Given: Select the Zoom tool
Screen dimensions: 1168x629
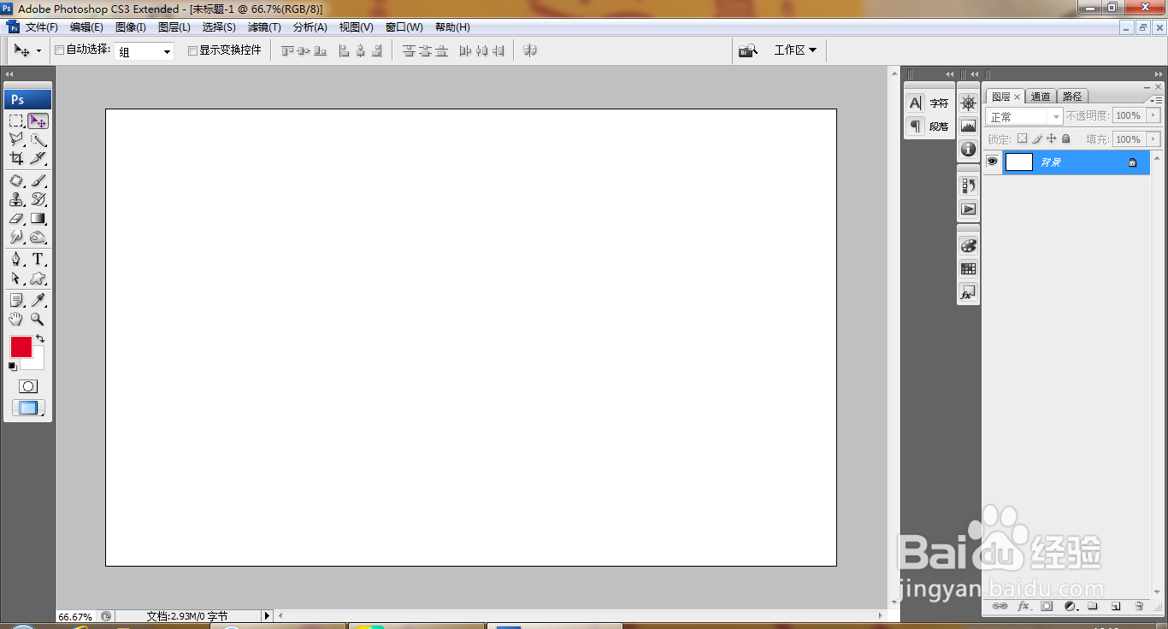Looking at the screenshot, I should pyautogui.click(x=38, y=319).
